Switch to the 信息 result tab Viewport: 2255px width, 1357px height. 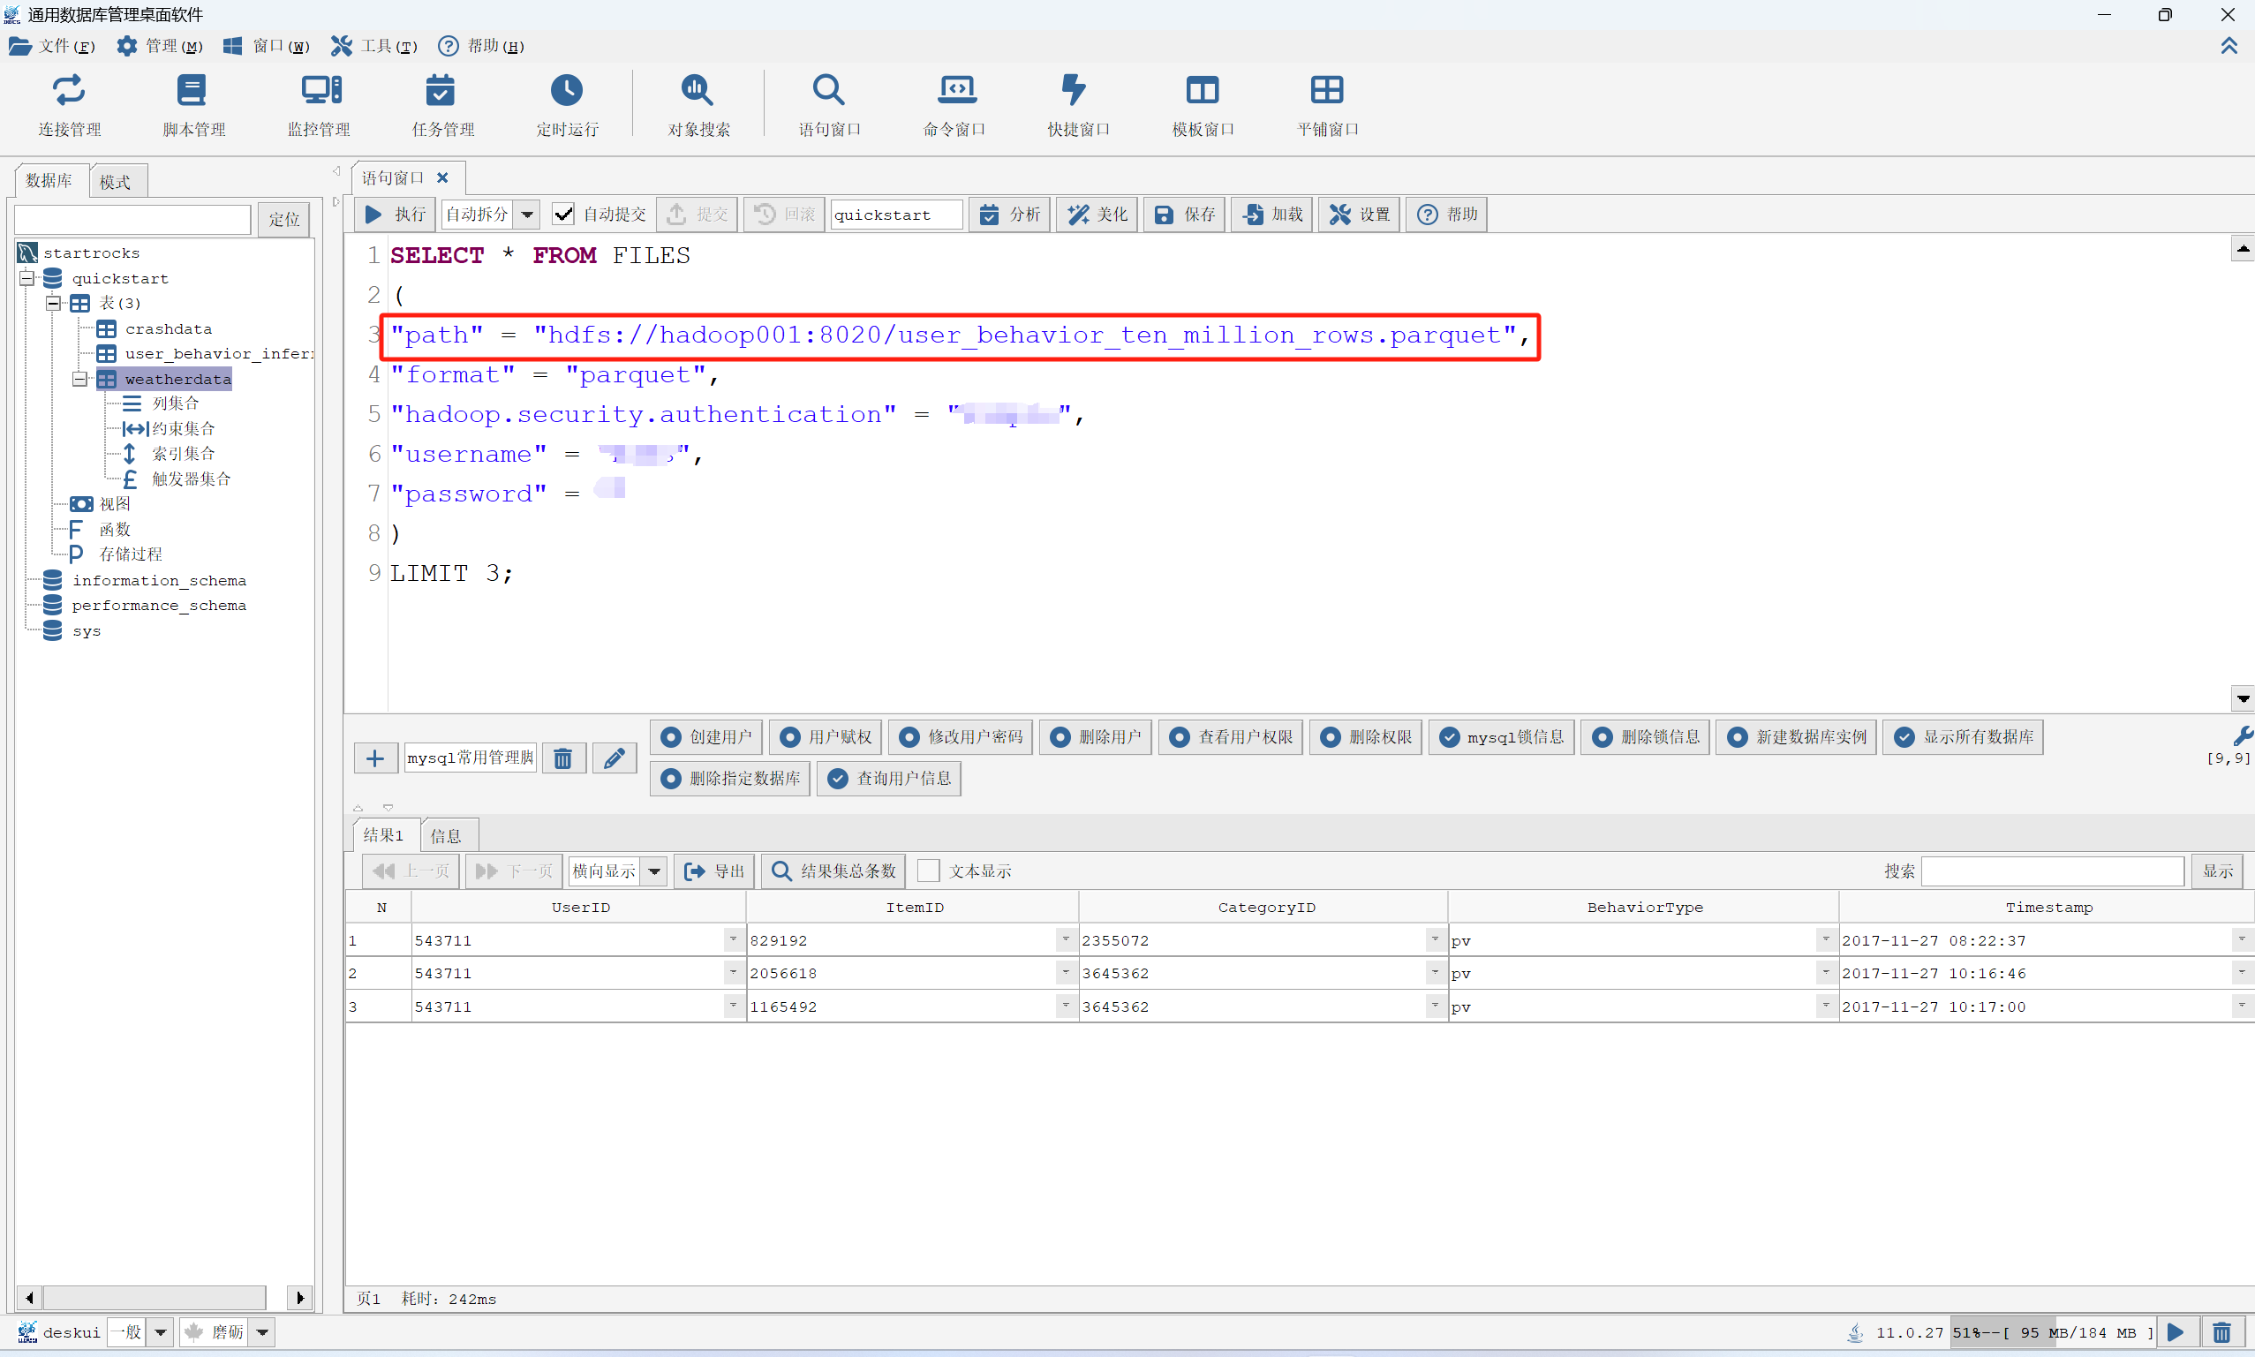coord(446,835)
